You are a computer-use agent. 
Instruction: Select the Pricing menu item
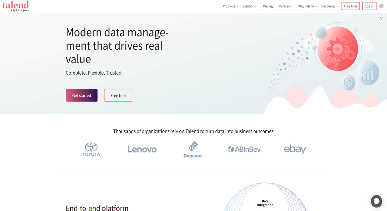268,6
